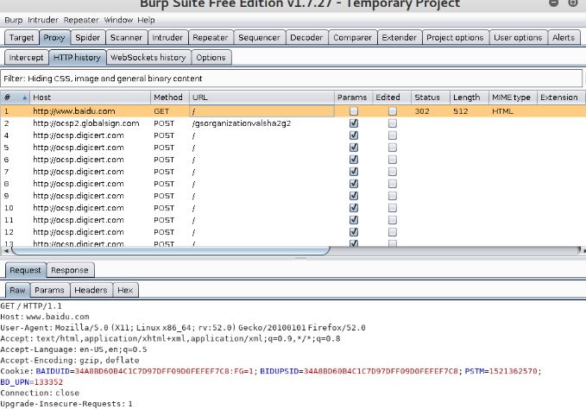Toggle Edited checkbox for www.baidu.com row
The width and height of the screenshot is (586, 409).
393,111
